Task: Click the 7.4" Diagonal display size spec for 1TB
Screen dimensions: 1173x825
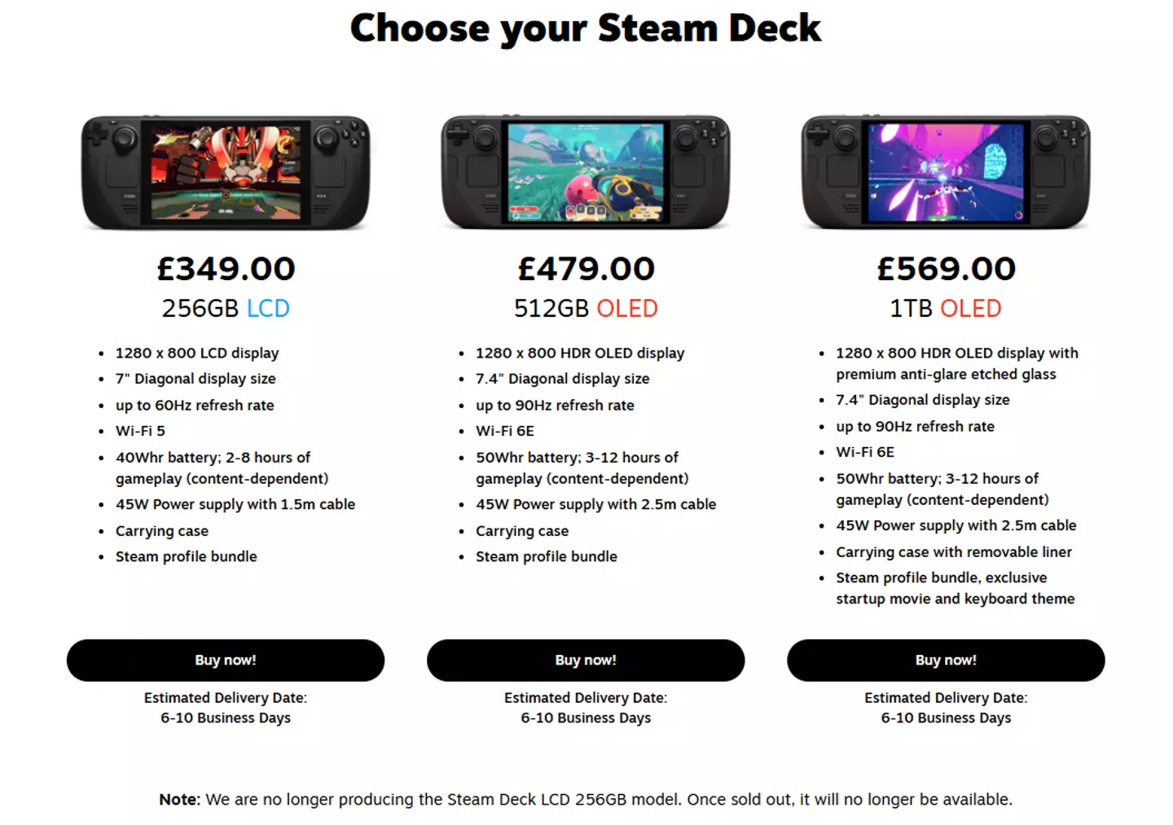Action: (x=922, y=400)
